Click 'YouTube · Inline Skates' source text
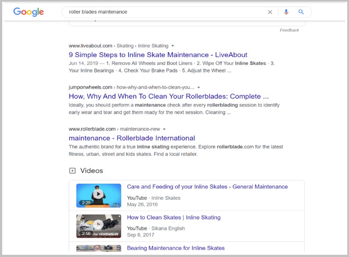Viewport: 349px width, 257px height. (x=153, y=198)
